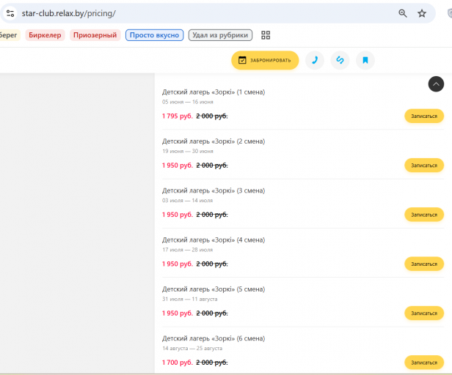Click the 1 950 руб. price of 5 смена
The image size is (452, 375).
coord(178,313)
